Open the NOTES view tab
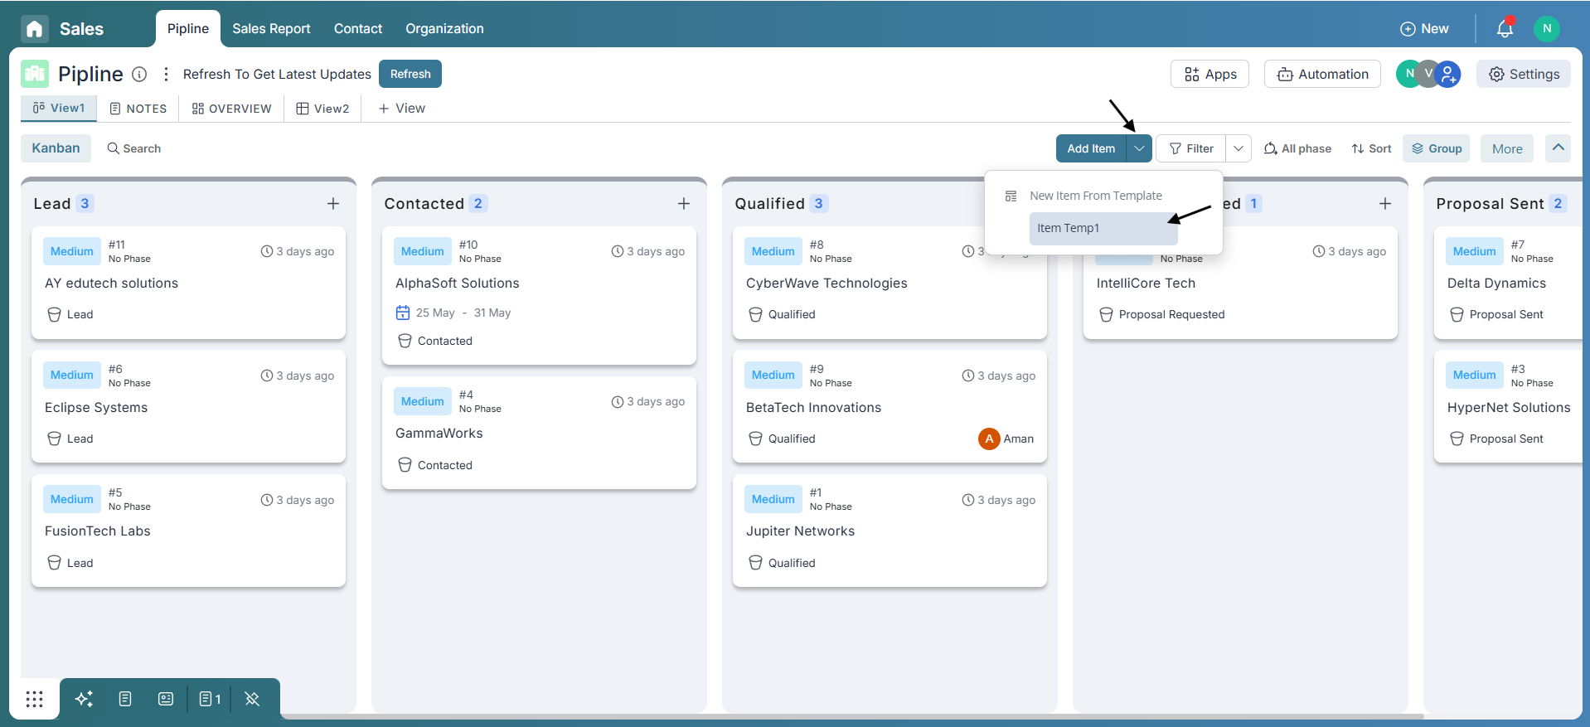 138,109
